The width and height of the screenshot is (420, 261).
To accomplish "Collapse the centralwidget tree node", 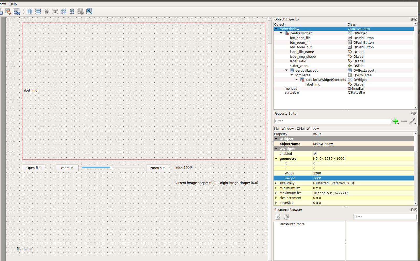I will coord(281,33).
